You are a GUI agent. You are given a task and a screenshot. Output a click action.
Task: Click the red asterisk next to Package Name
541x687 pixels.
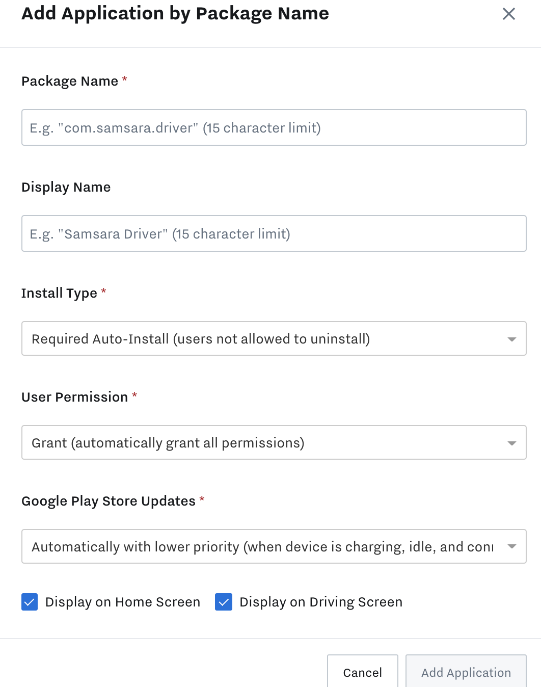pos(125,80)
